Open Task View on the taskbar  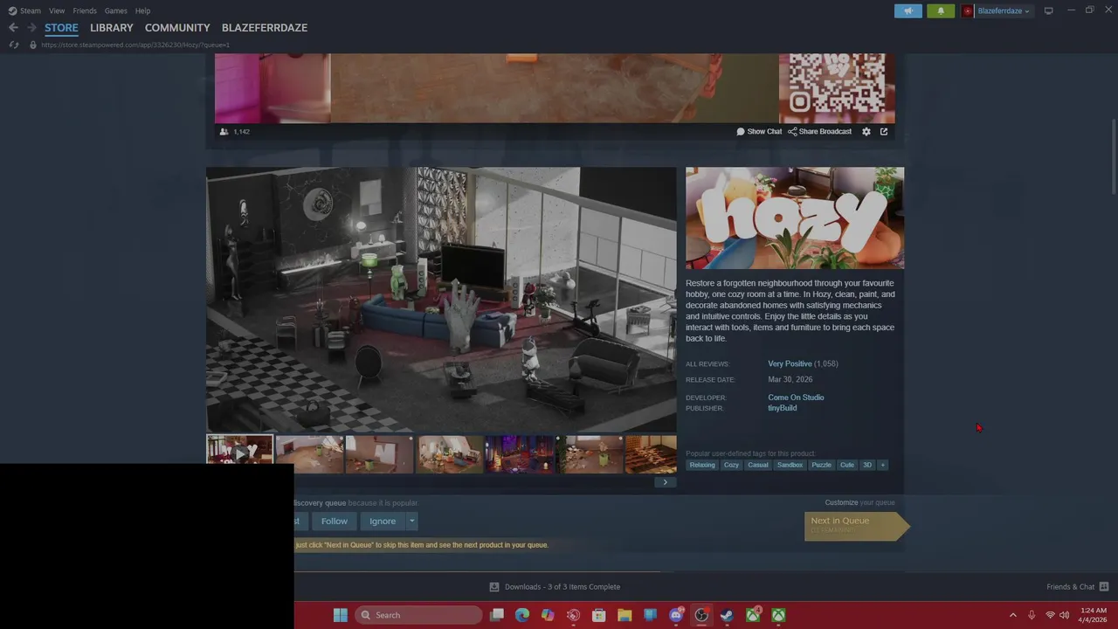pos(497,615)
